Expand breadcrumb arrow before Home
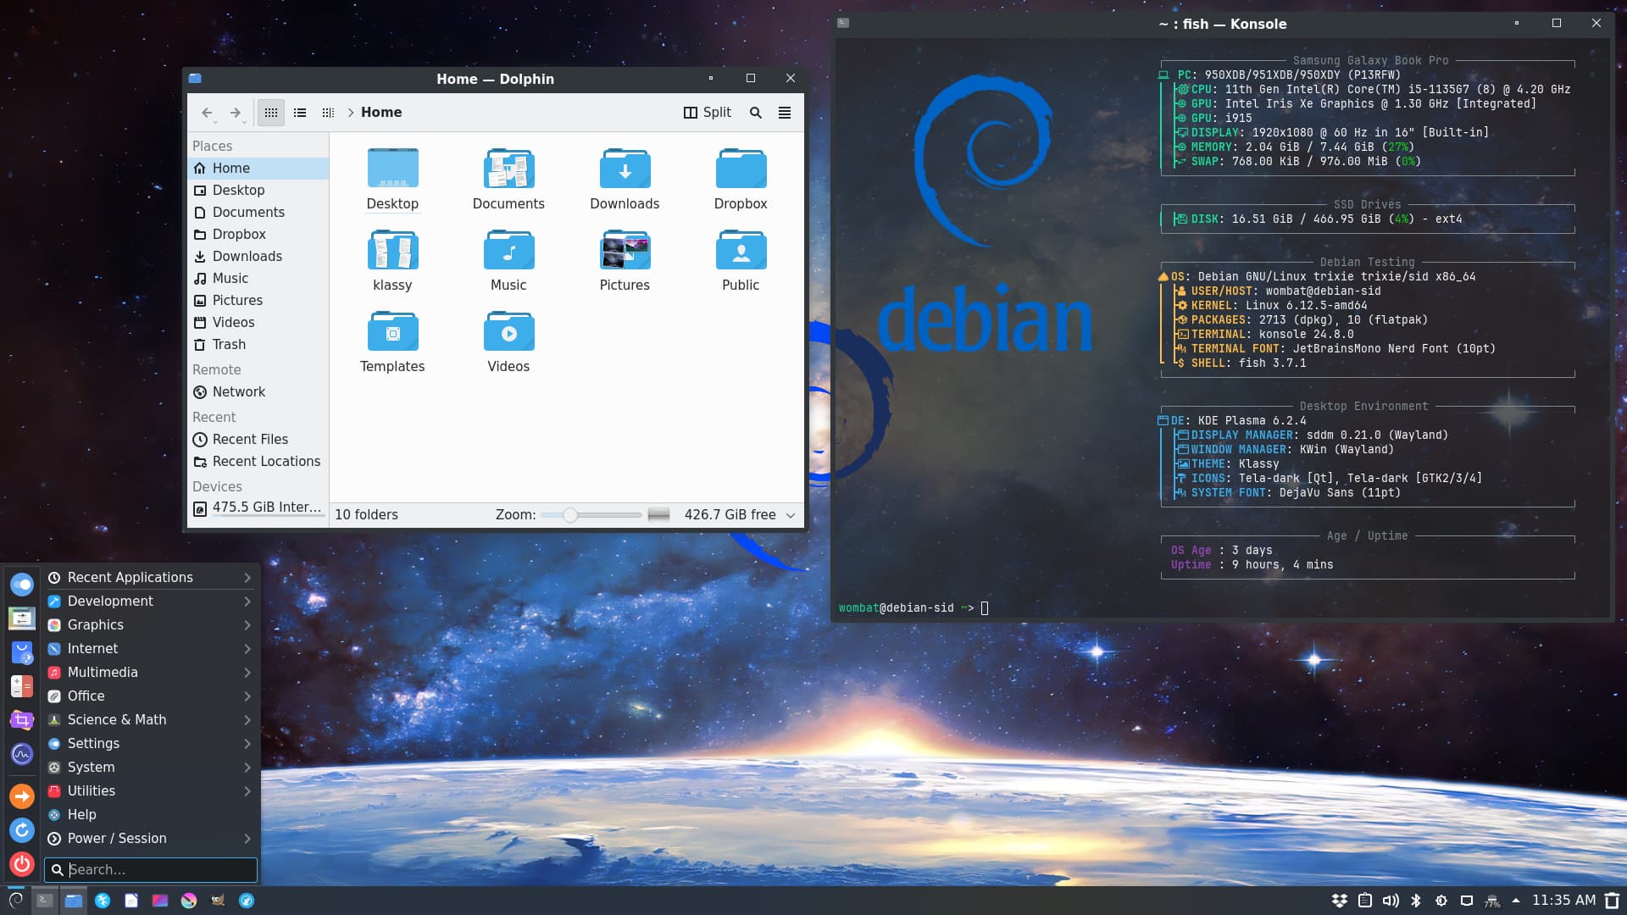This screenshot has width=1627, height=915. (350, 113)
